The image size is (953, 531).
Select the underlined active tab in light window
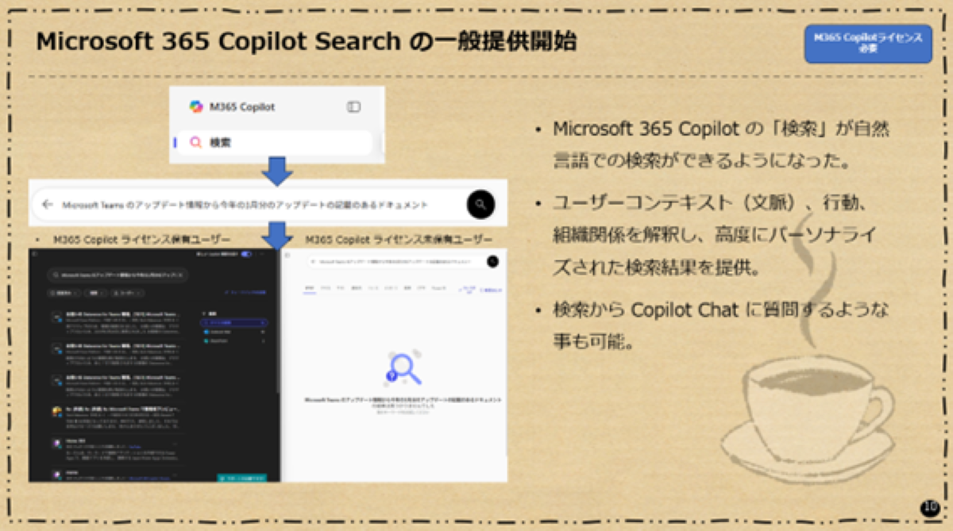(x=311, y=290)
